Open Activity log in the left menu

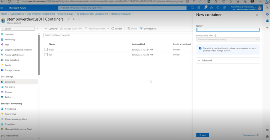click(x=10, y=40)
